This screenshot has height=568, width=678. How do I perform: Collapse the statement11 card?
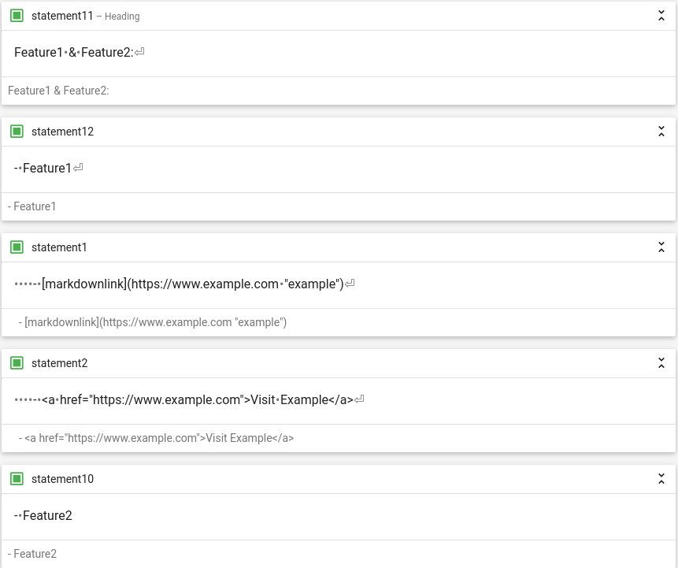(661, 16)
